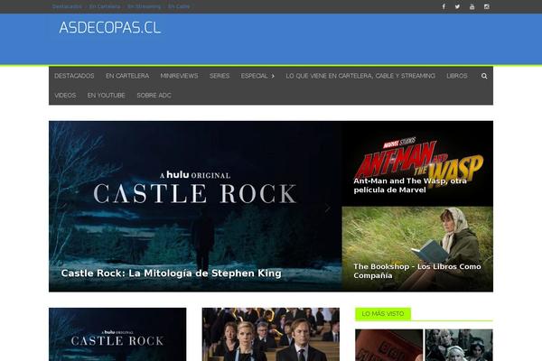This screenshot has height=361, width=542.
Task: Click Destacados link in top bar
Action: point(67,6)
